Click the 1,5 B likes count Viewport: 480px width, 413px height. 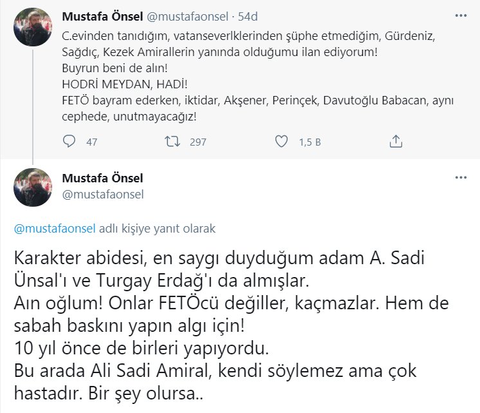tap(309, 142)
